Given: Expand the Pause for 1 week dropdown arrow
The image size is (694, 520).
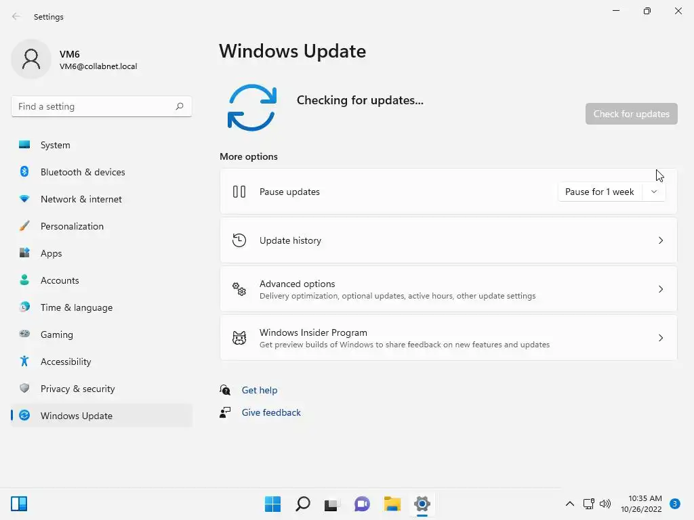Looking at the screenshot, I should [654, 192].
